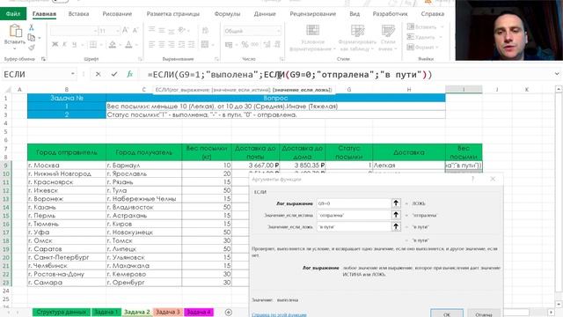The height and width of the screenshot is (317, 563).
Task: Click the Conditional Formatting icon
Action: (x=312, y=31)
